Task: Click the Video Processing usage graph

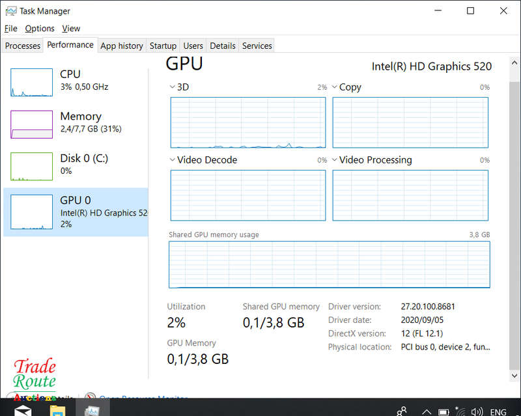Action: pos(410,195)
